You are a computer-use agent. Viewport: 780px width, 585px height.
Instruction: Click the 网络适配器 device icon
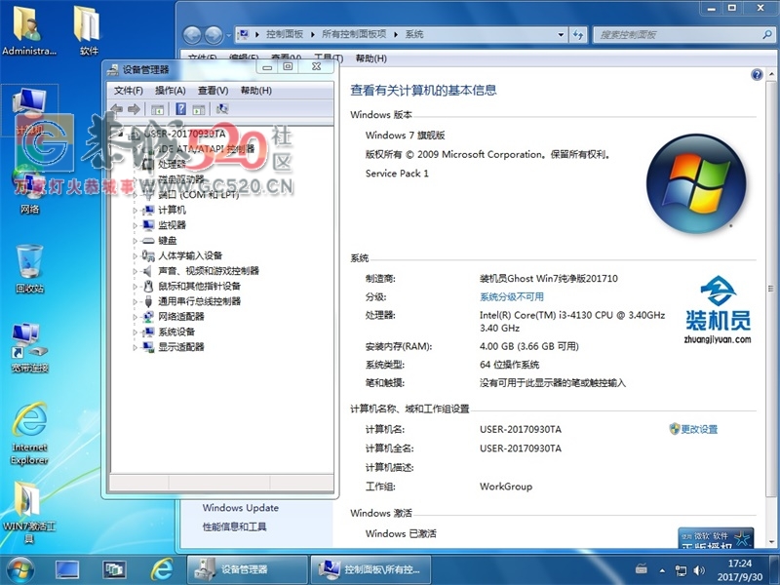click(148, 316)
